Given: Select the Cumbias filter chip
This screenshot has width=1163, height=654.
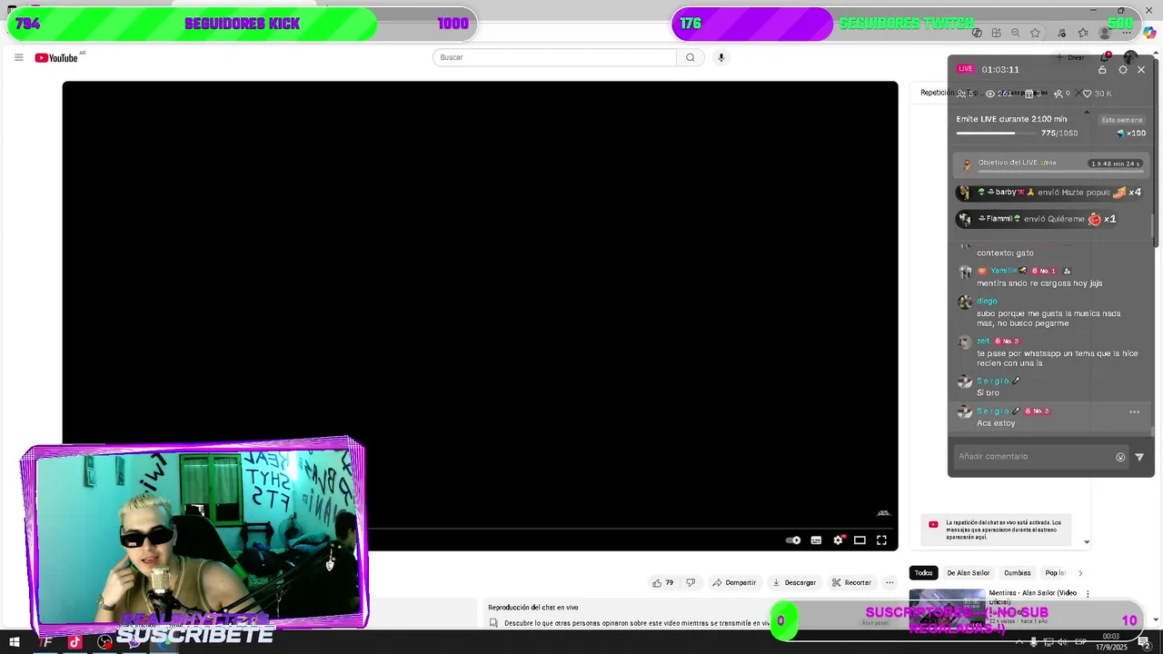Looking at the screenshot, I should click(x=1018, y=573).
